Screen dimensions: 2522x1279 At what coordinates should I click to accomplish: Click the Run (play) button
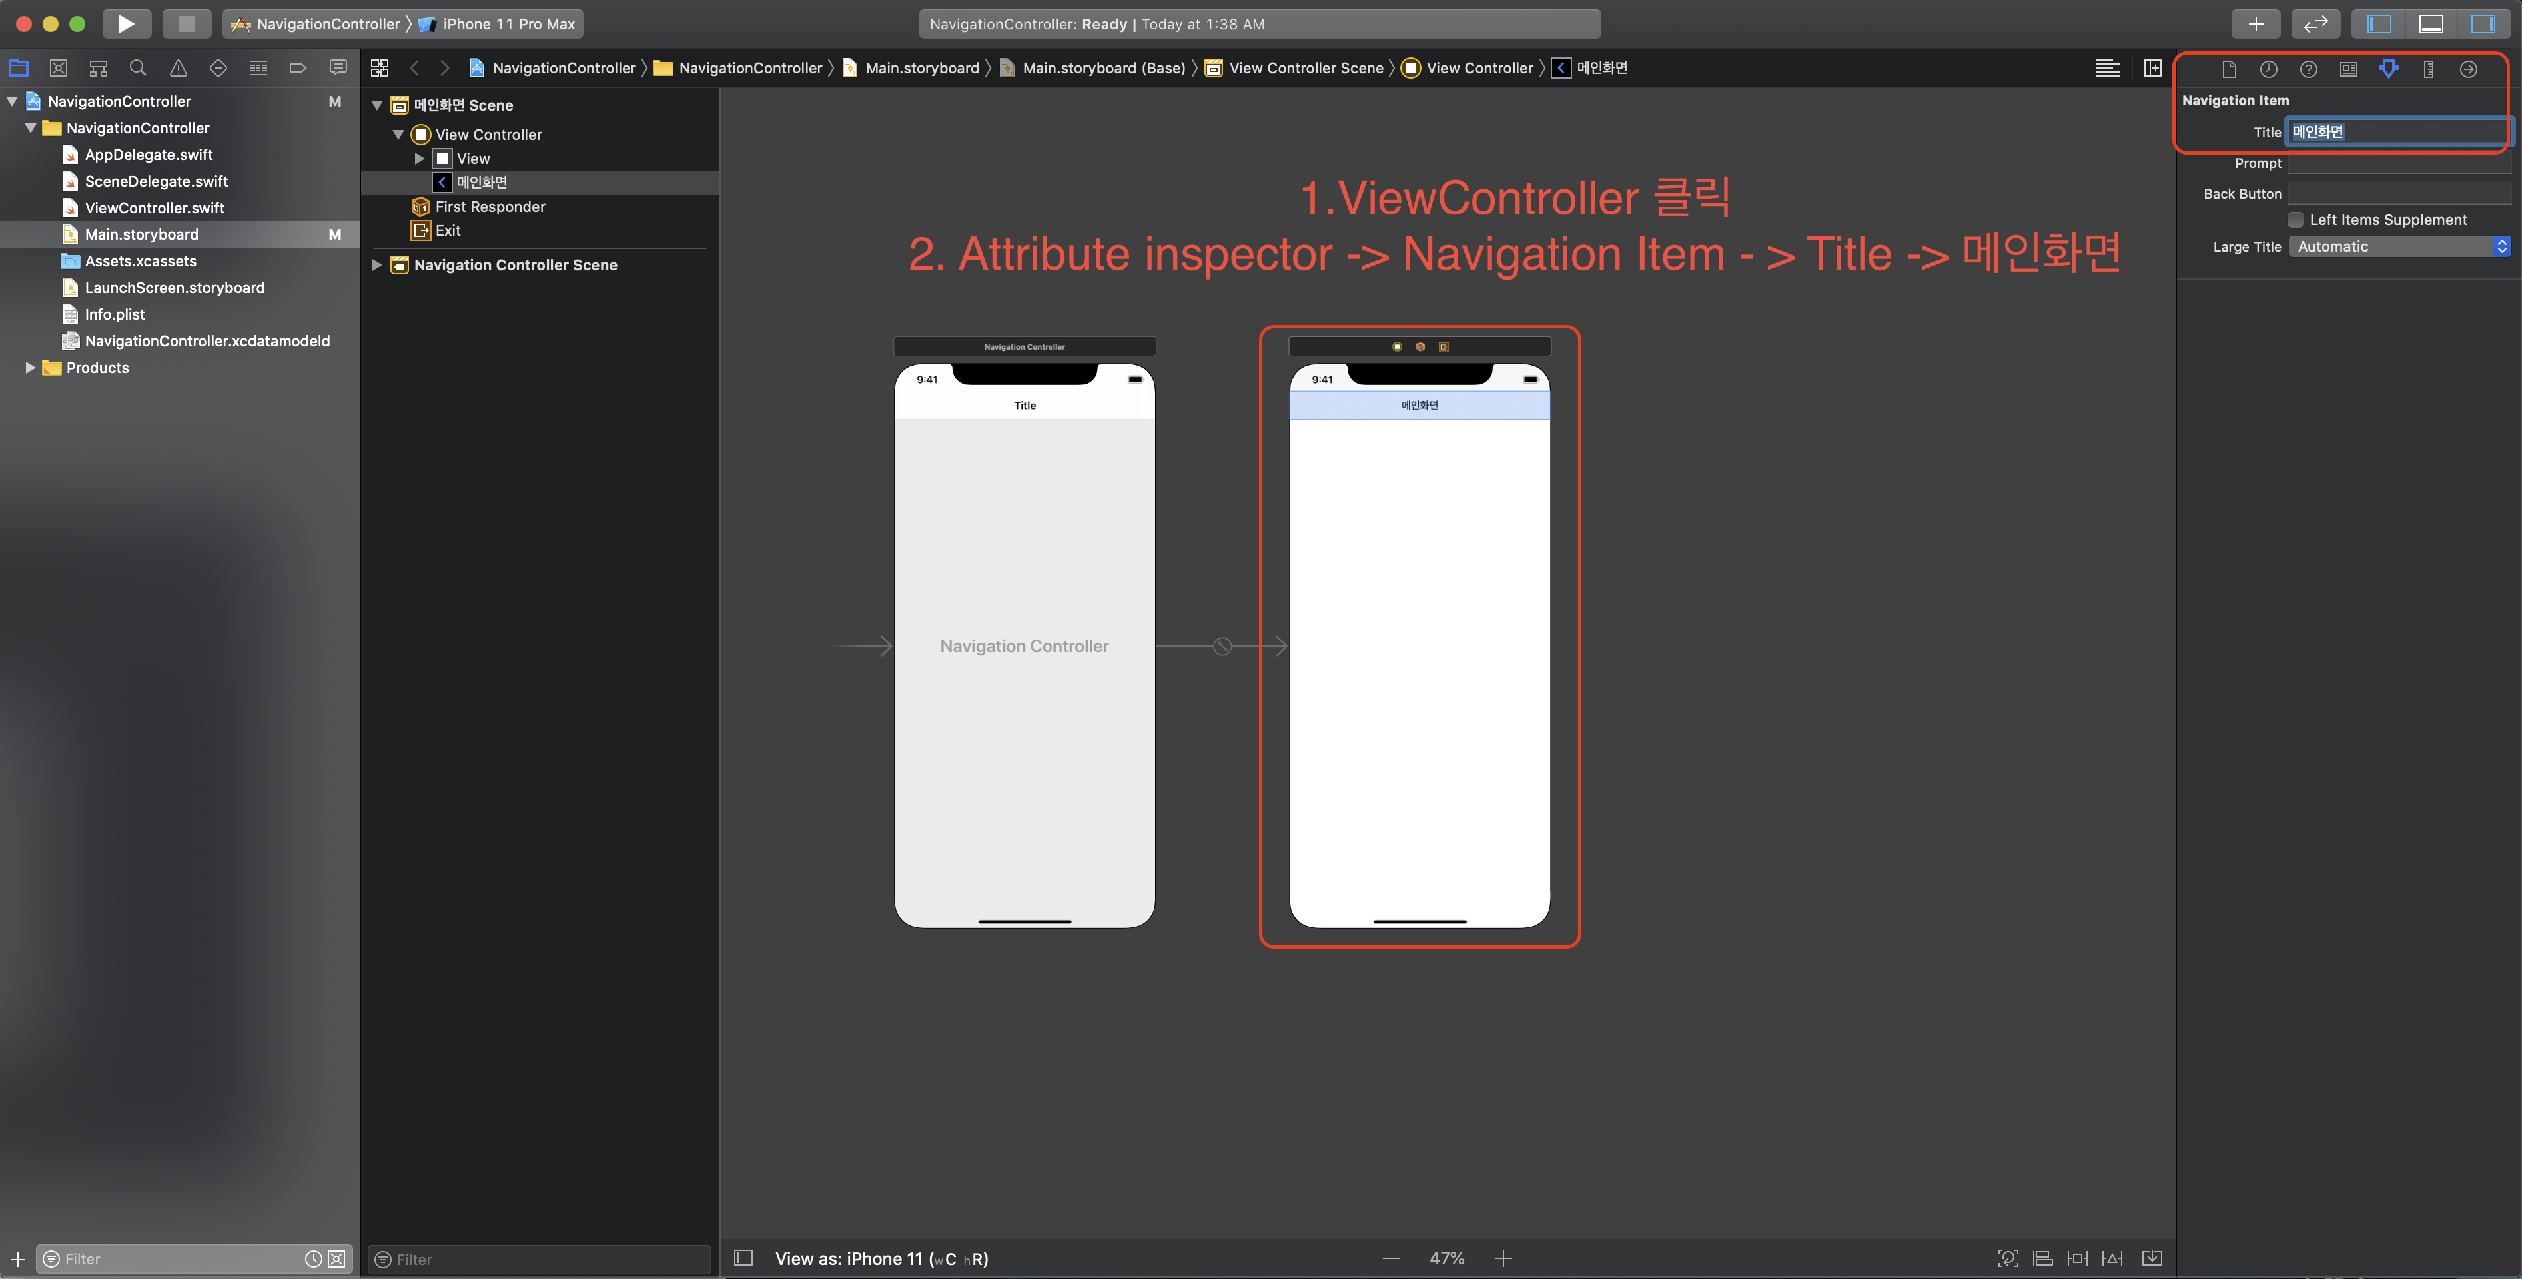(127, 23)
